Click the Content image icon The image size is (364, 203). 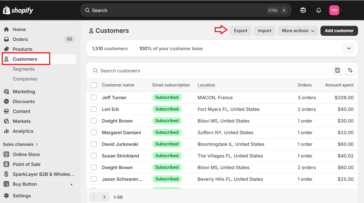click(x=6, y=111)
